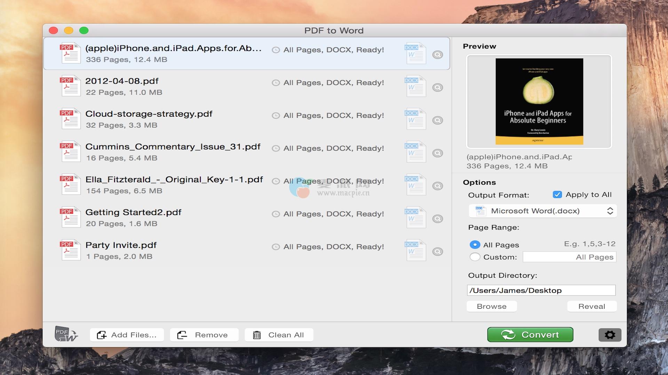Click Clean All to clear the list
The image size is (668, 375).
tap(279, 335)
